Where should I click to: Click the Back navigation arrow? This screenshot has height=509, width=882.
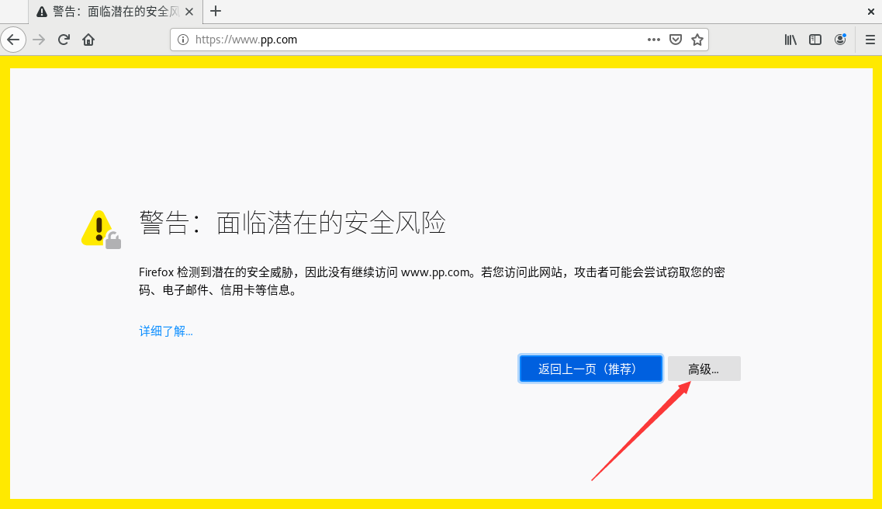[x=14, y=40]
